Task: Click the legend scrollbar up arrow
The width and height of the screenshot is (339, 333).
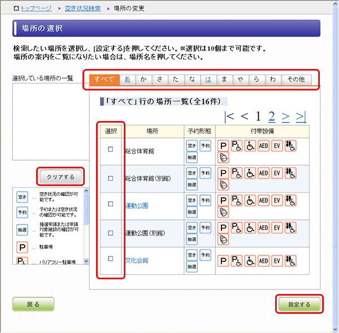Action: 86,191
